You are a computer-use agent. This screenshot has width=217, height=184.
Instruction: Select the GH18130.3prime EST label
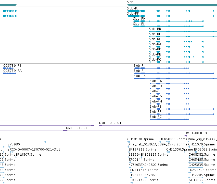[141, 139]
